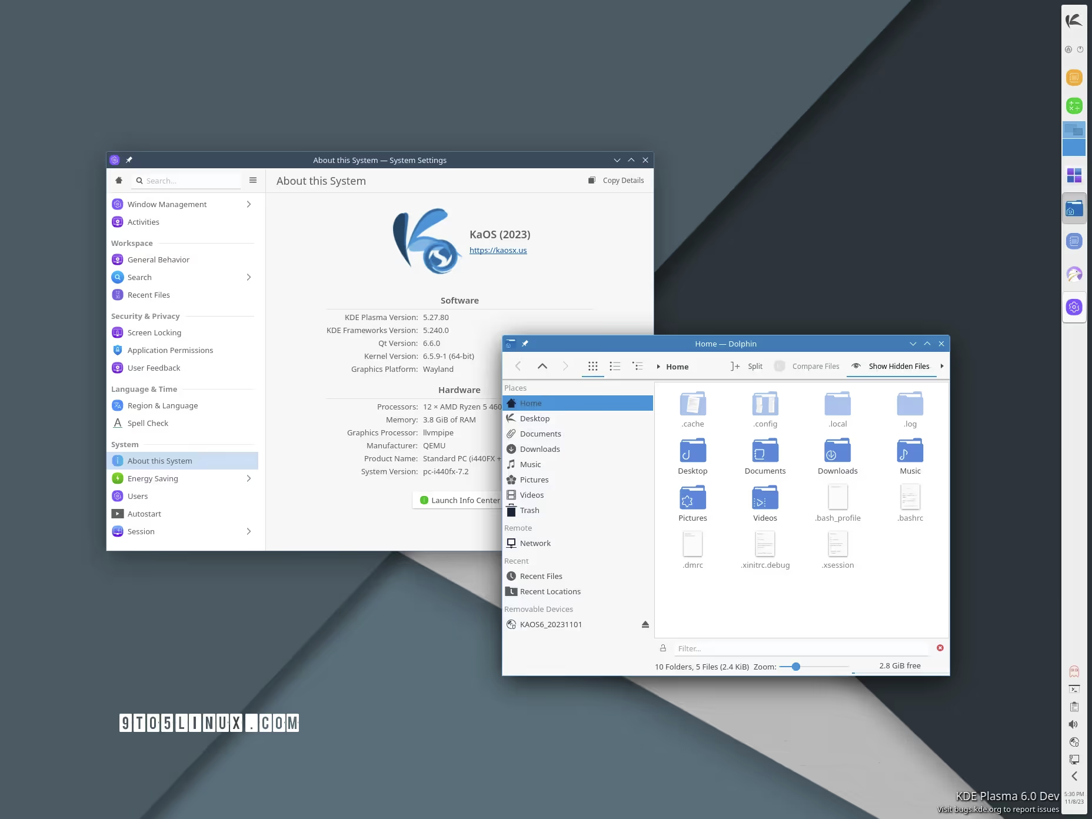This screenshot has width=1092, height=819.
Task: Pin the Dolphin window on all desktops
Action: point(525,344)
